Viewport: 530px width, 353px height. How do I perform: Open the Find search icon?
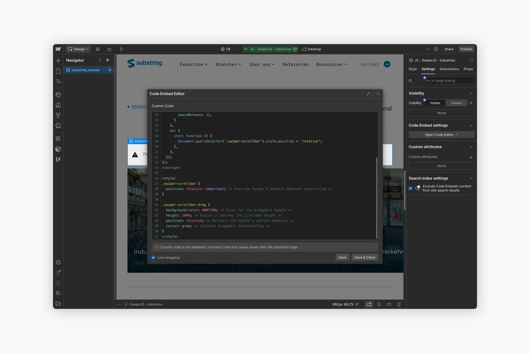click(58, 293)
